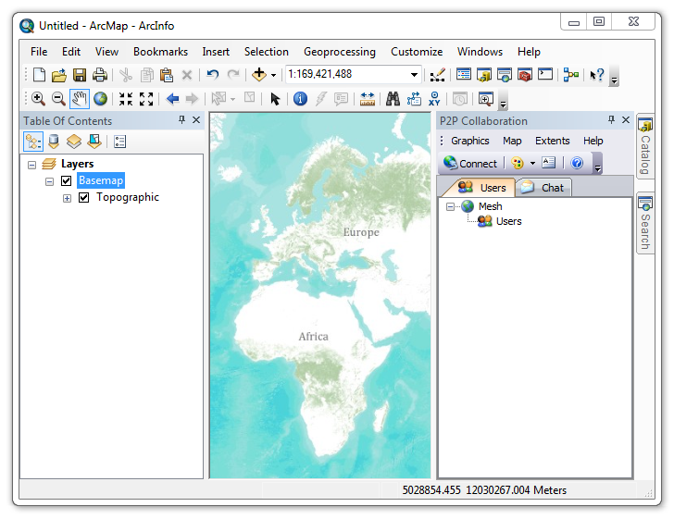674x519 pixels.
Task: Select the Zoom In tool
Action: (38, 99)
